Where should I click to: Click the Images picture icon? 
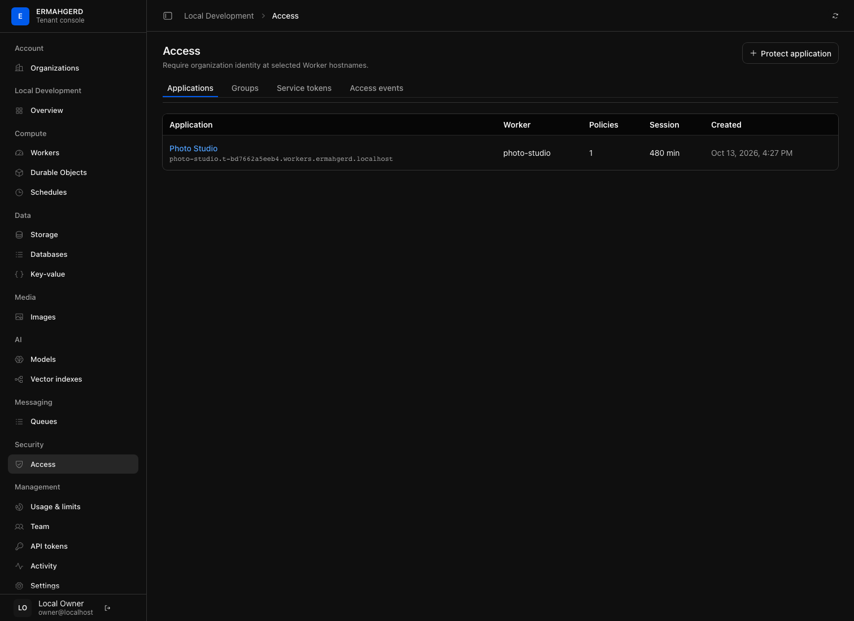point(19,317)
